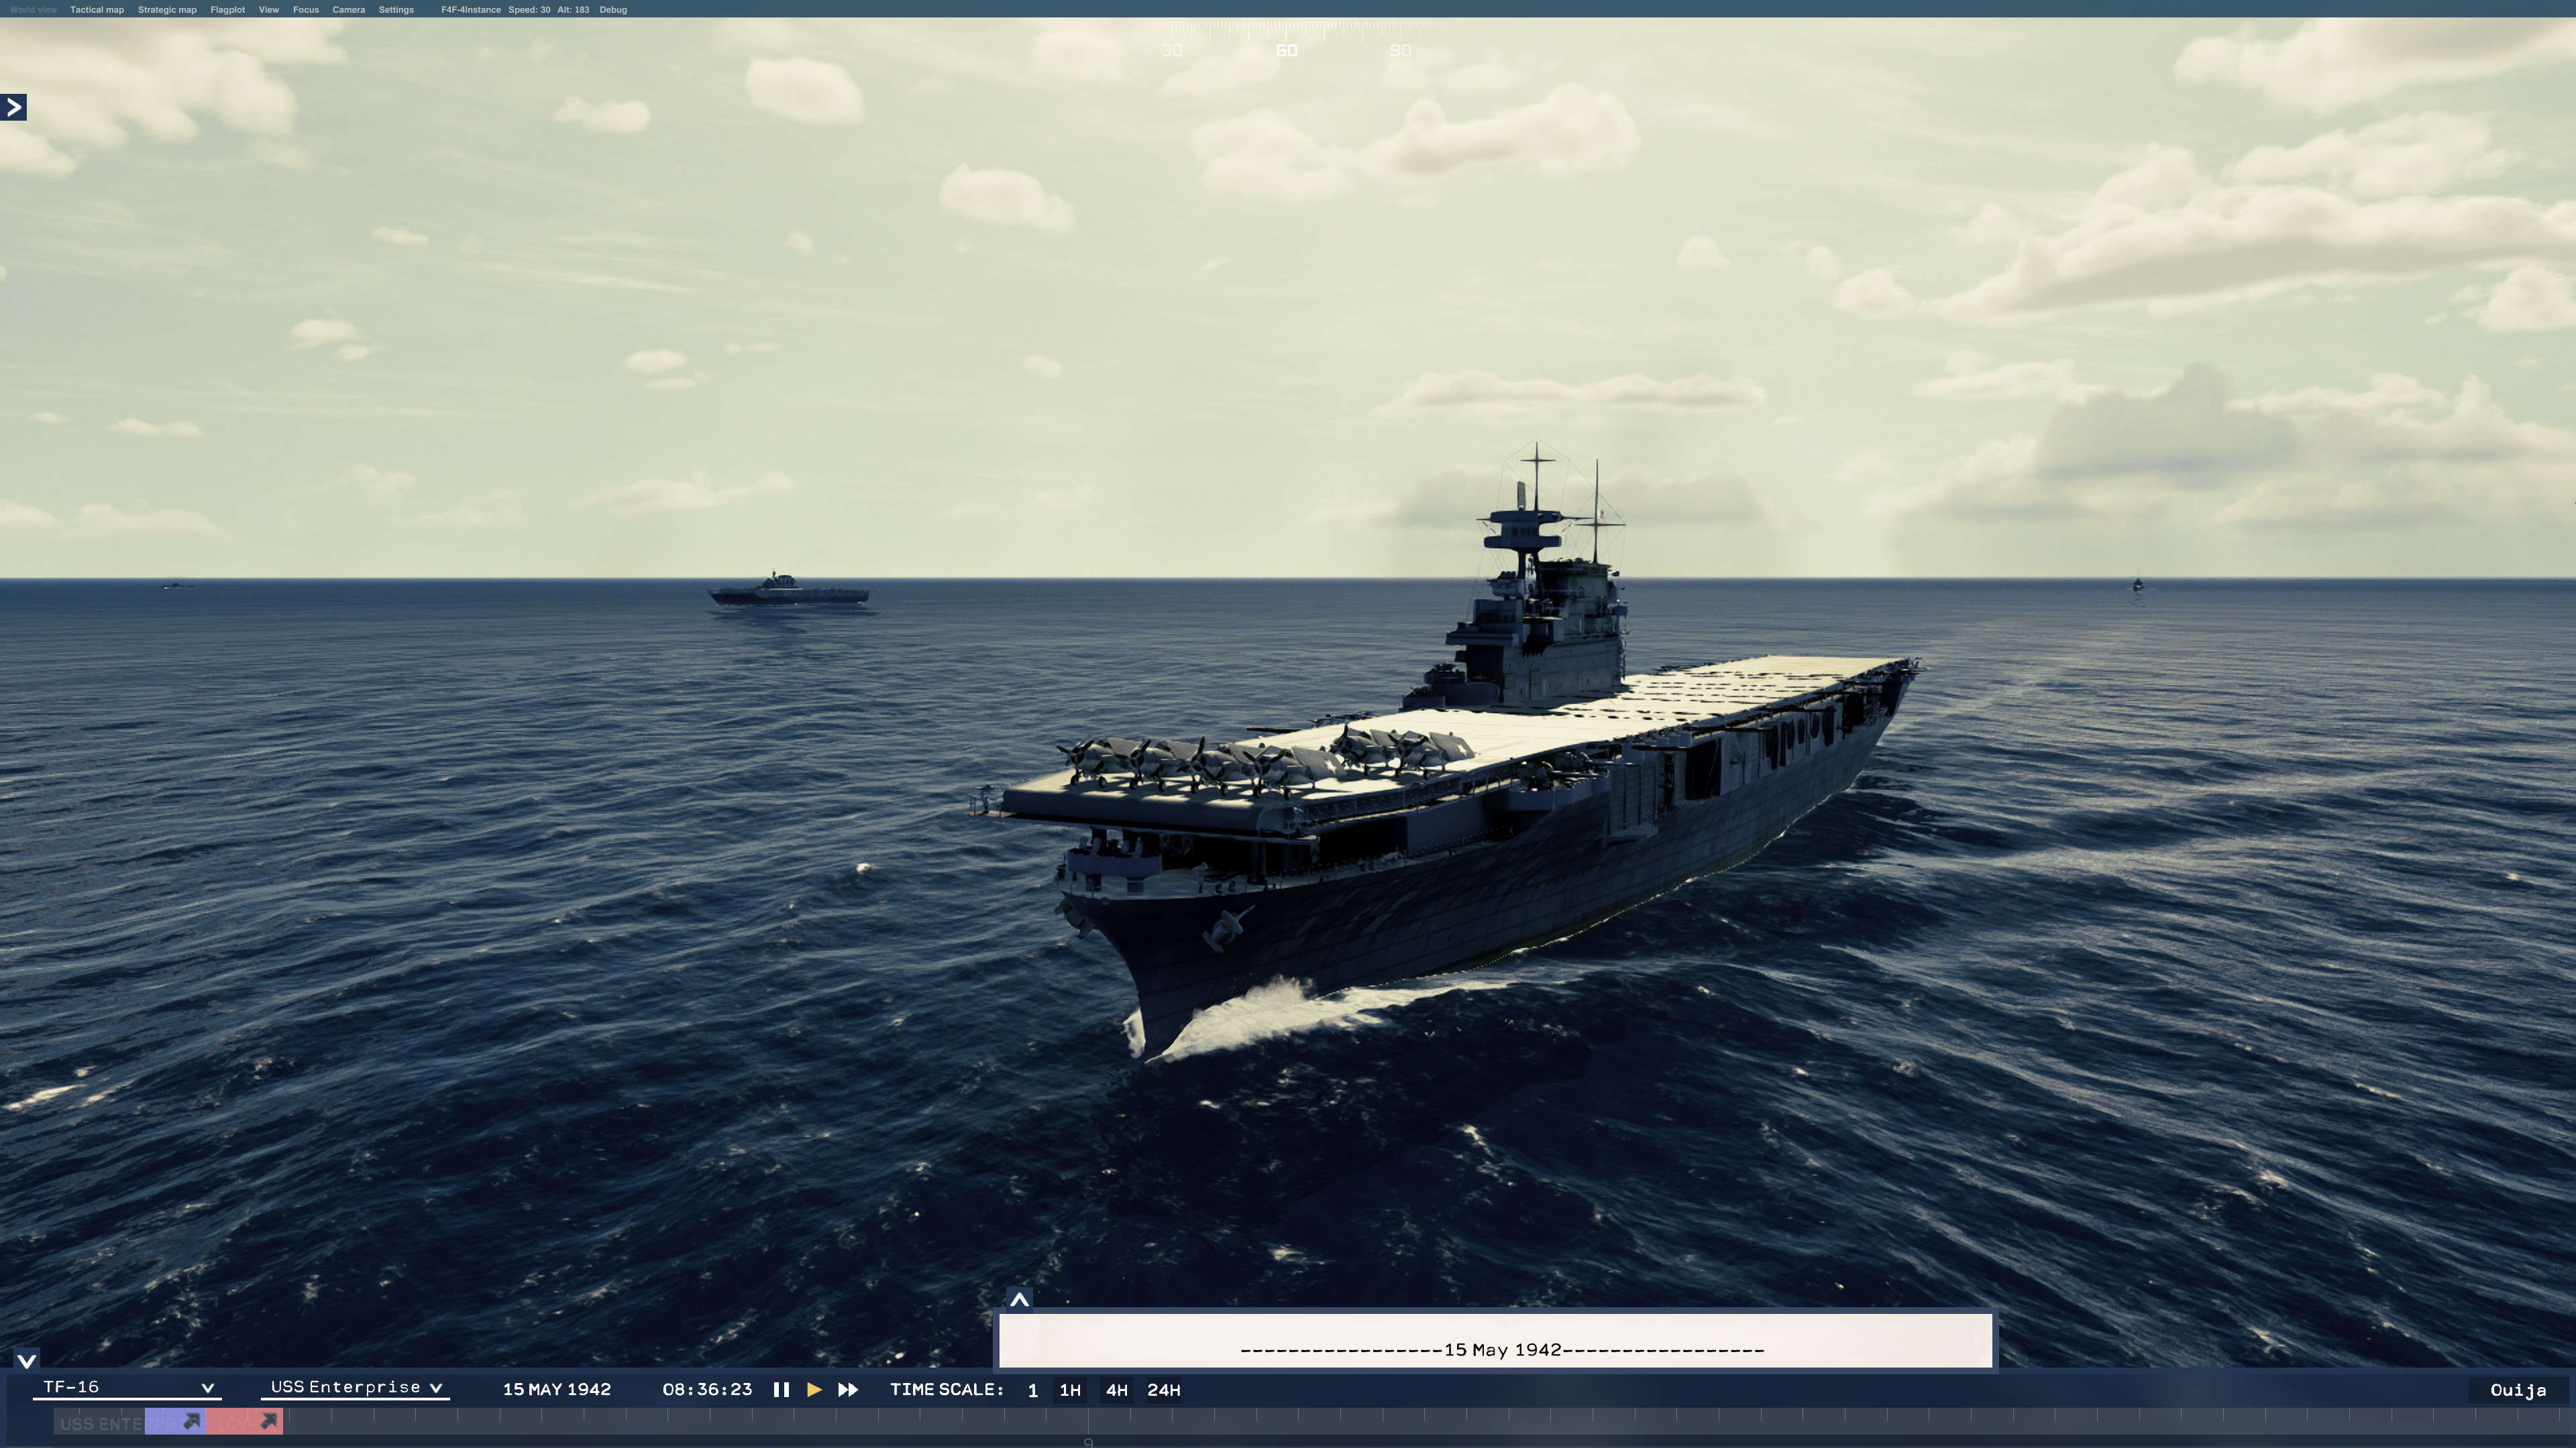
Task: Open the Strategic map
Action: 167,9
